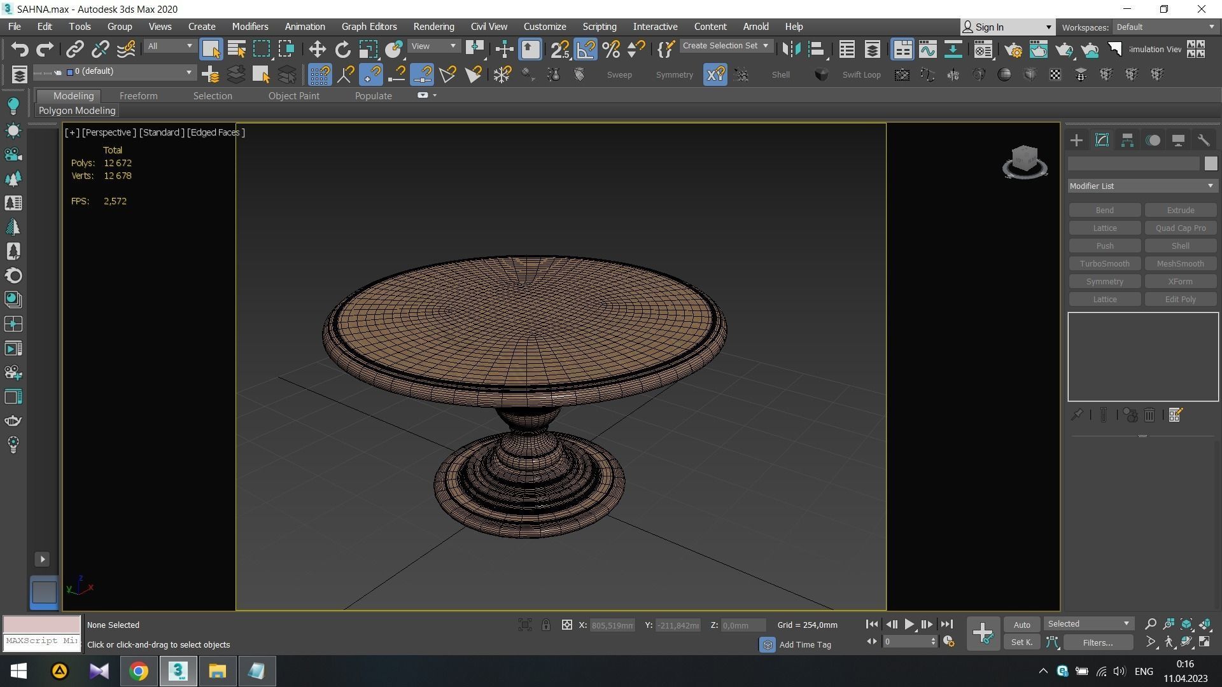Switch to Hierarchy command panel tab

(1127, 141)
